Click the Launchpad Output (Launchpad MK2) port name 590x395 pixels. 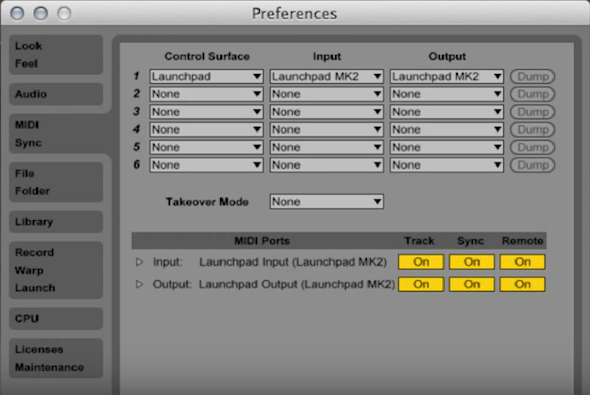tap(297, 284)
